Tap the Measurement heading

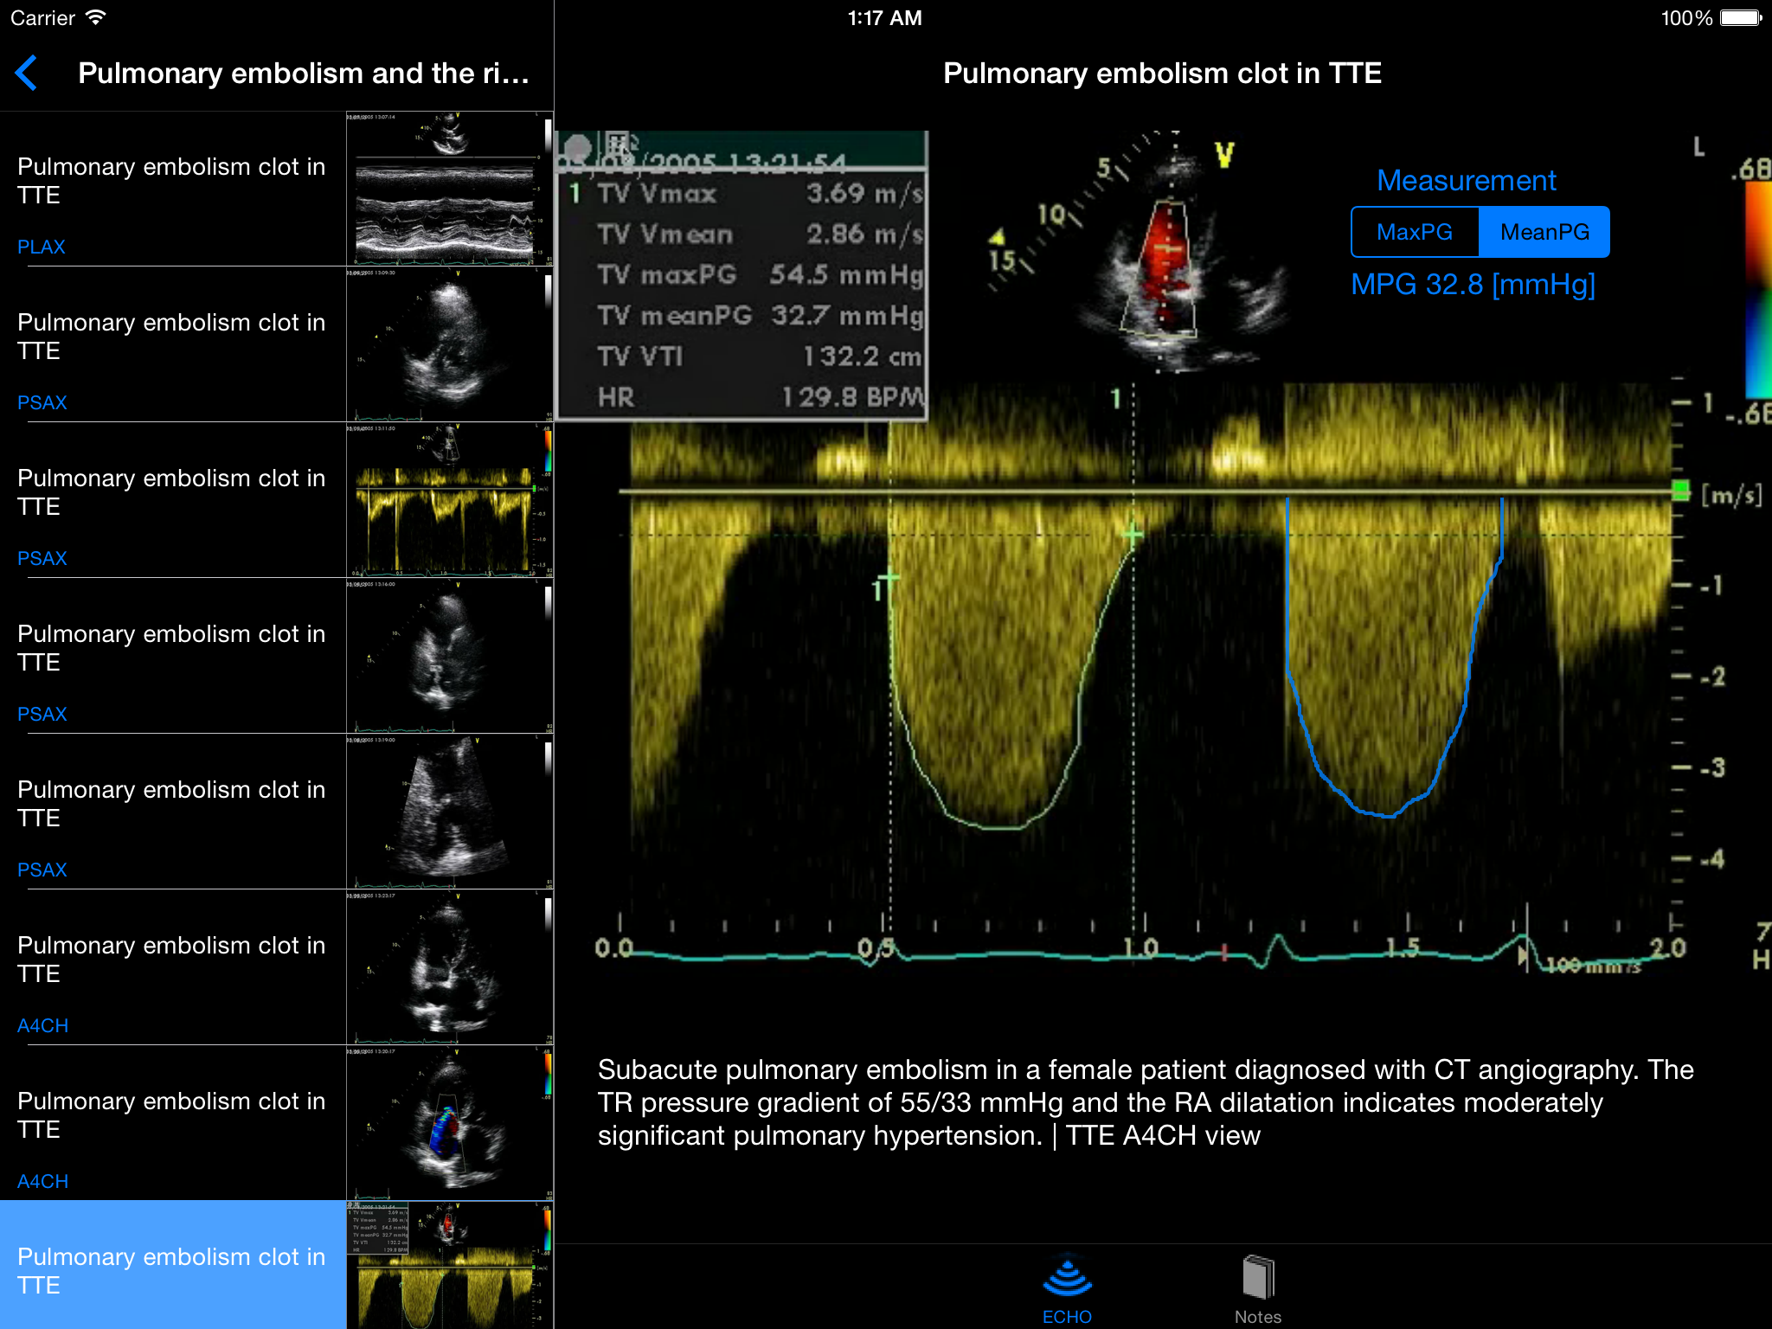(x=1467, y=180)
